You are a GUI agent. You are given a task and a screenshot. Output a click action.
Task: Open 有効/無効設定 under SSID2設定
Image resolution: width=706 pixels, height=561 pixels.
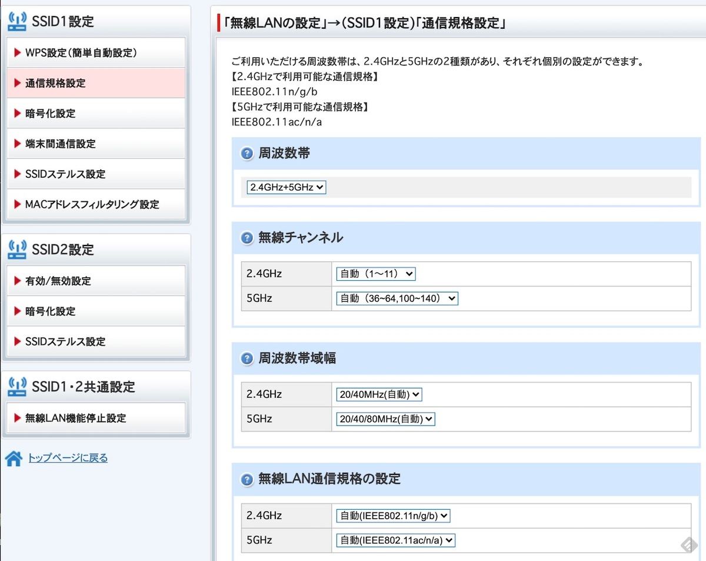click(x=96, y=281)
